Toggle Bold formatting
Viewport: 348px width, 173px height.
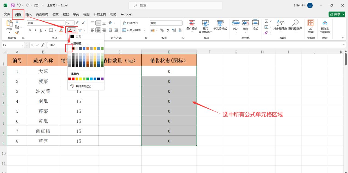(x=29, y=30)
